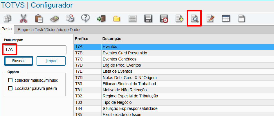
Task: Click the Paste clipboard icon
Action: point(39,18)
